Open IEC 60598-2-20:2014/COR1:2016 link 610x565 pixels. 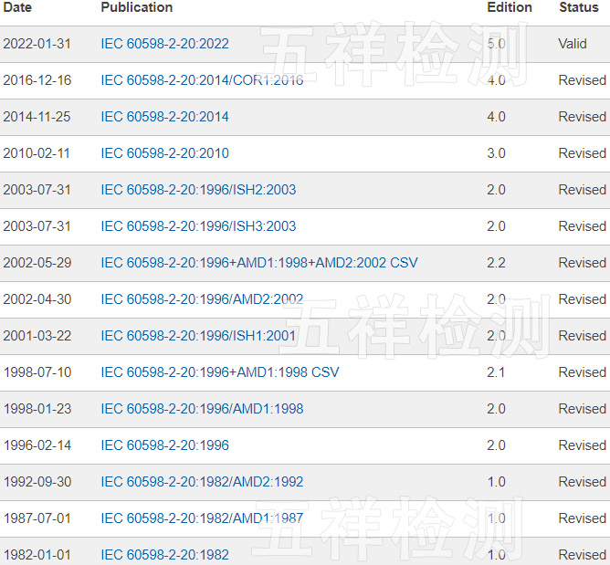pyautogui.click(x=202, y=80)
